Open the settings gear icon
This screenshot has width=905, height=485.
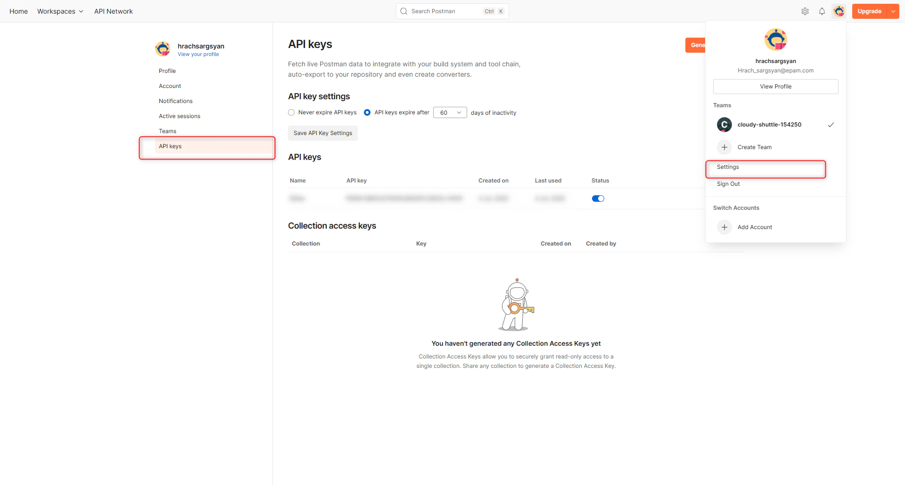coord(805,11)
